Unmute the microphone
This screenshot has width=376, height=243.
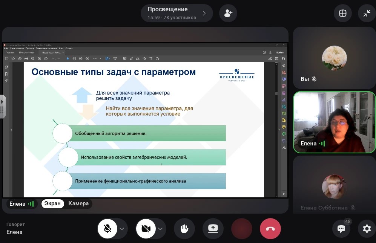tap(107, 229)
